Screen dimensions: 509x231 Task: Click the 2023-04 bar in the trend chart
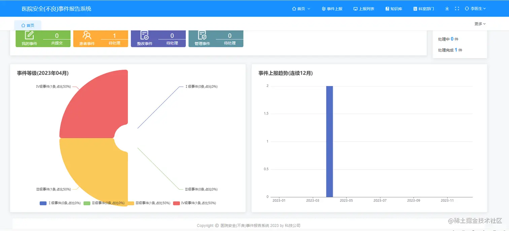[x=330, y=141]
